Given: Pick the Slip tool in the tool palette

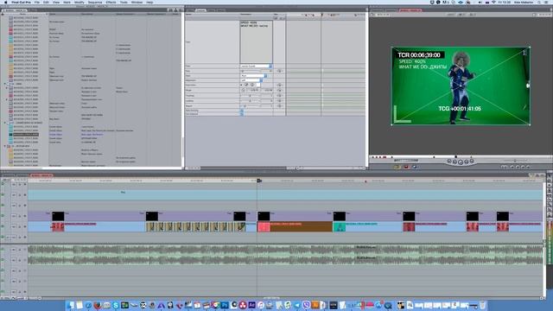Looking at the screenshot, I should 550,194.
